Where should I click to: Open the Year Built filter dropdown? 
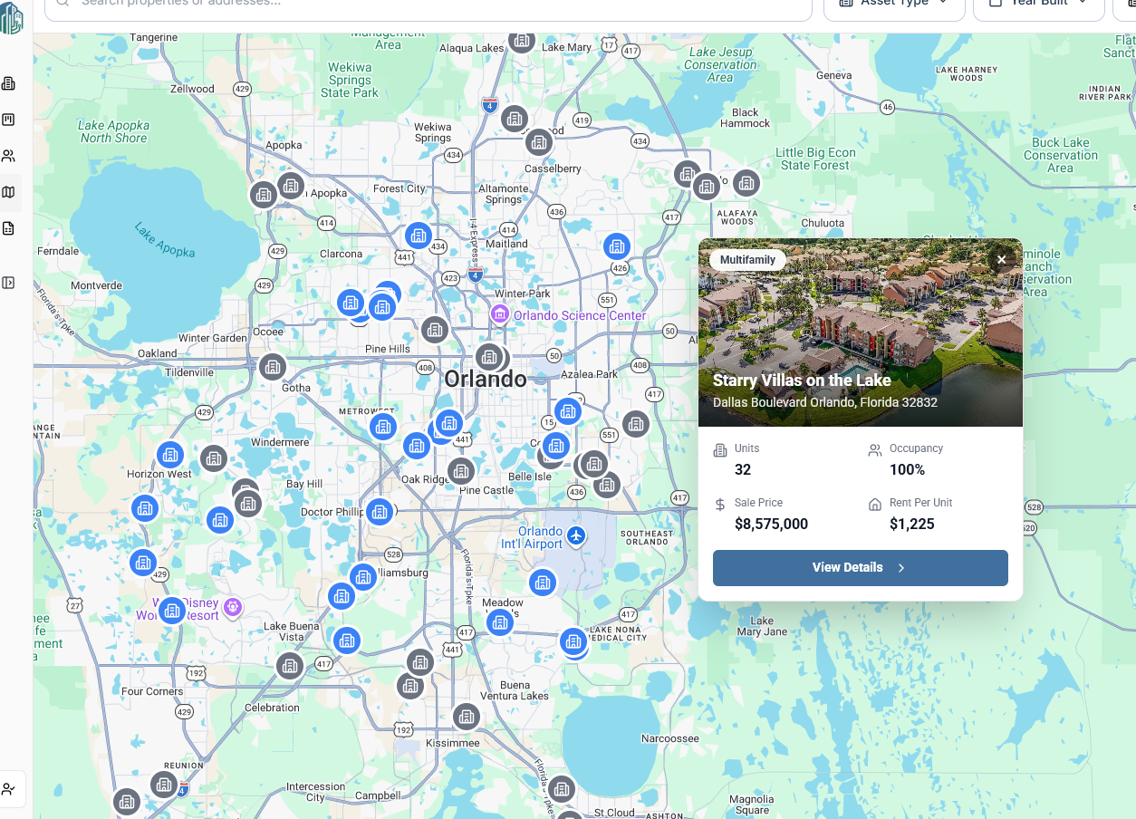(1037, 4)
